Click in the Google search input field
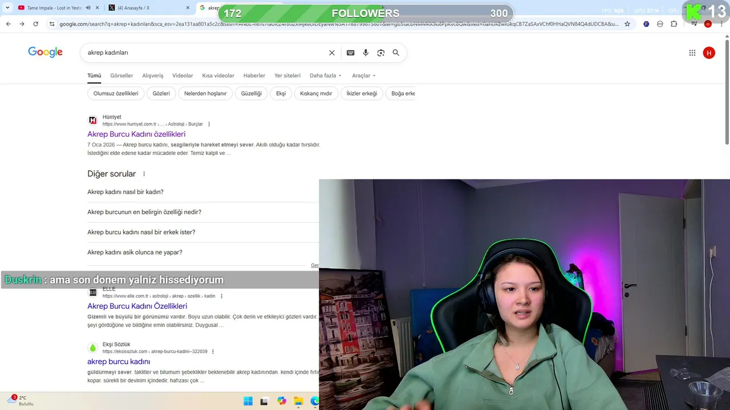The image size is (730, 410). point(205,52)
